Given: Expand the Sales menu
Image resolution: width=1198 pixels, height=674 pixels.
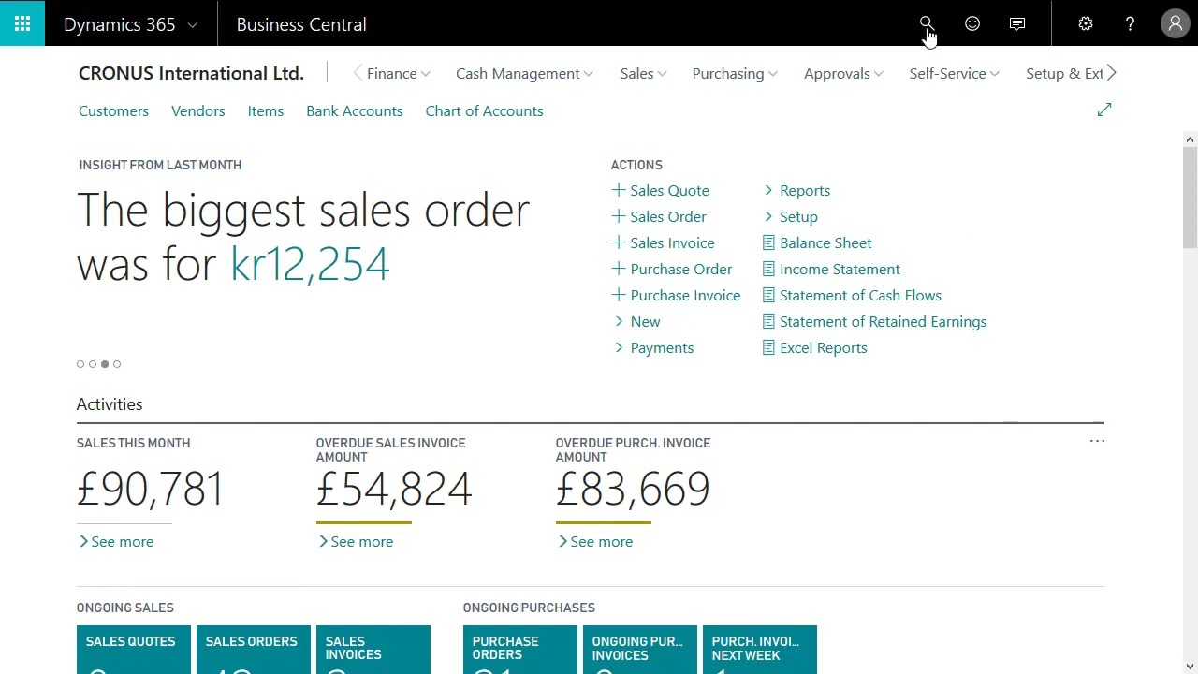Looking at the screenshot, I should tap(643, 73).
